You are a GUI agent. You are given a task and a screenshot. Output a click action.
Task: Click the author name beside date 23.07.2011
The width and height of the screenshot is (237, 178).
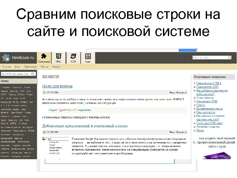(x=178, y=93)
